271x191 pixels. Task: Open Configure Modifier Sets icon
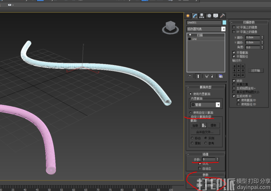click(x=221, y=76)
